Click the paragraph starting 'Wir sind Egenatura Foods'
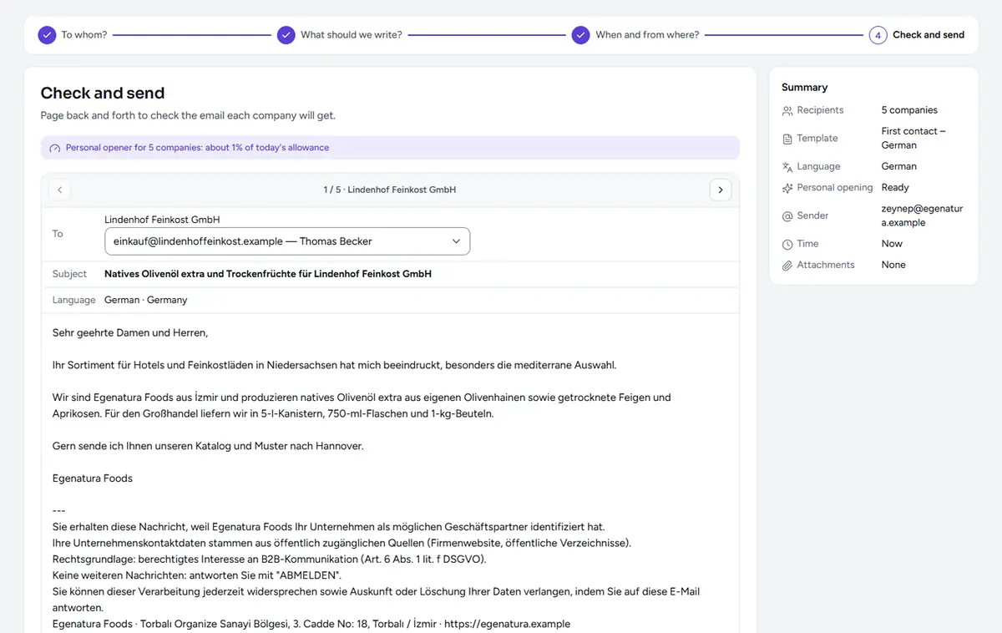 click(x=362, y=406)
